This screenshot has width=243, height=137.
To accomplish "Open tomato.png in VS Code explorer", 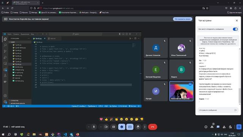I will point(19,81).
